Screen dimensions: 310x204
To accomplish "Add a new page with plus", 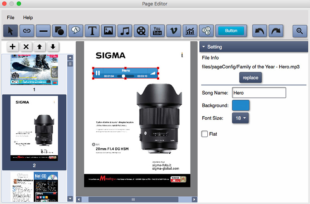I will pos(13,47).
